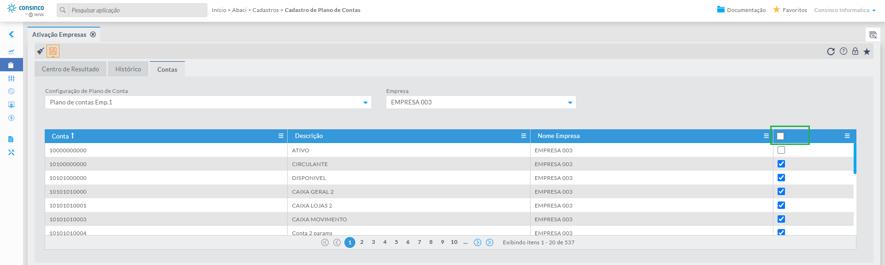Open the Conta column menu icon
The height and width of the screenshot is (265, 885).
[281, 136]
